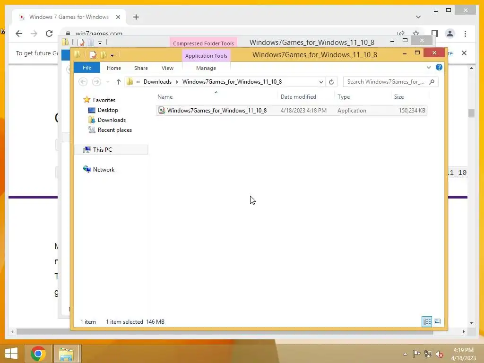
Task: Click the New folder quick access icon
Action: [x=103, y=55]
